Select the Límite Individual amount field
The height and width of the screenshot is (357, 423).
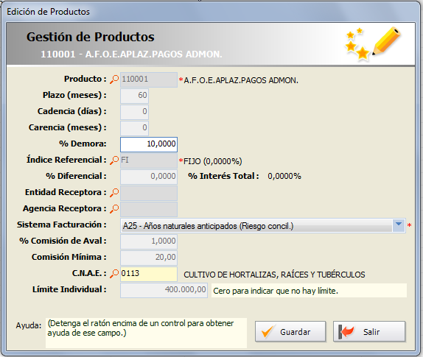pyautogui.click(x=164, y=290)
